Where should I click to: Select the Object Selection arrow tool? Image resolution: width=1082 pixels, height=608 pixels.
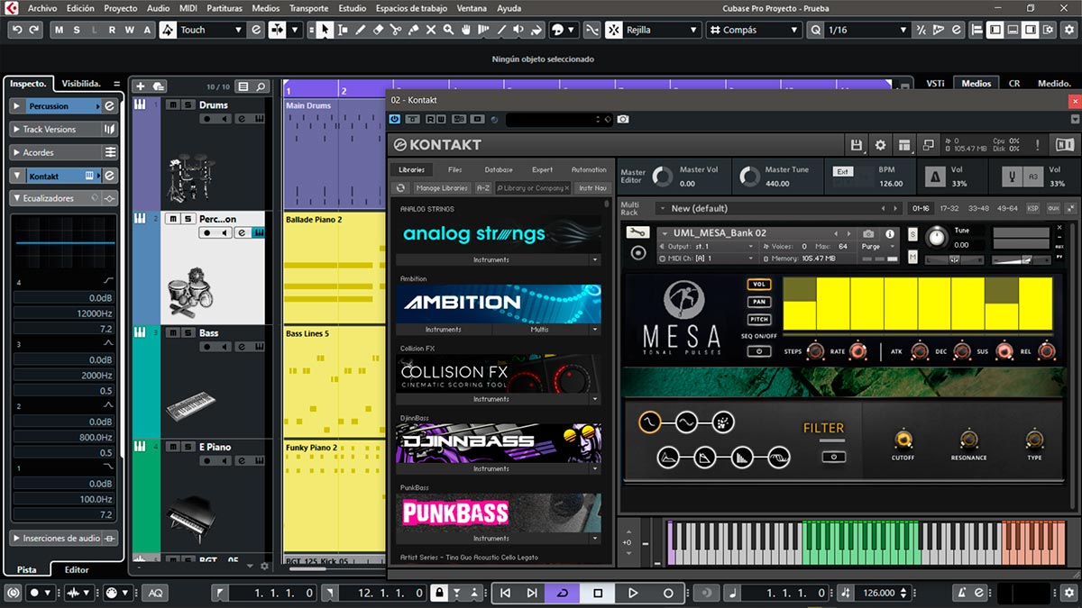(x=325, y=30)
